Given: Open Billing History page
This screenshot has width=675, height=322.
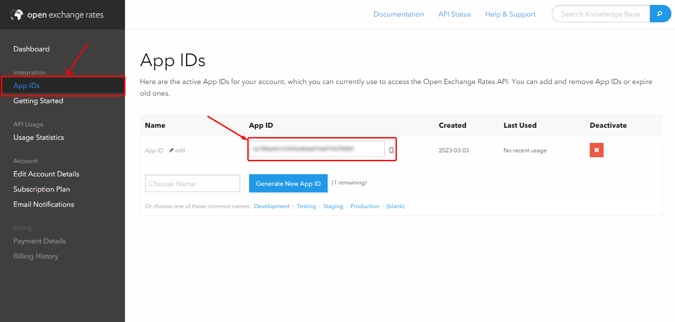Looking at the screenshot, I should coord(36,256).
